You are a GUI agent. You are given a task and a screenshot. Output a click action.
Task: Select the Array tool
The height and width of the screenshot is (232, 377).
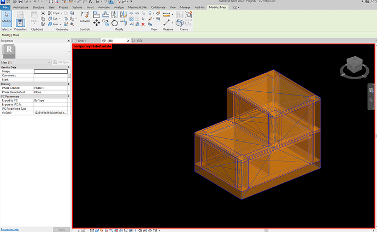pos(132,19)
